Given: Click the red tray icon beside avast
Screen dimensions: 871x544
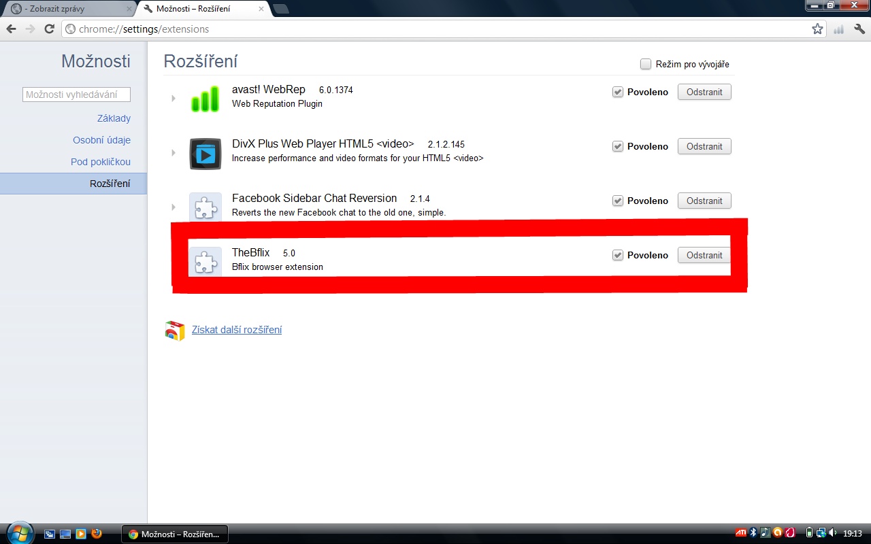Looking at the screenshot, I should coord(789,532).
